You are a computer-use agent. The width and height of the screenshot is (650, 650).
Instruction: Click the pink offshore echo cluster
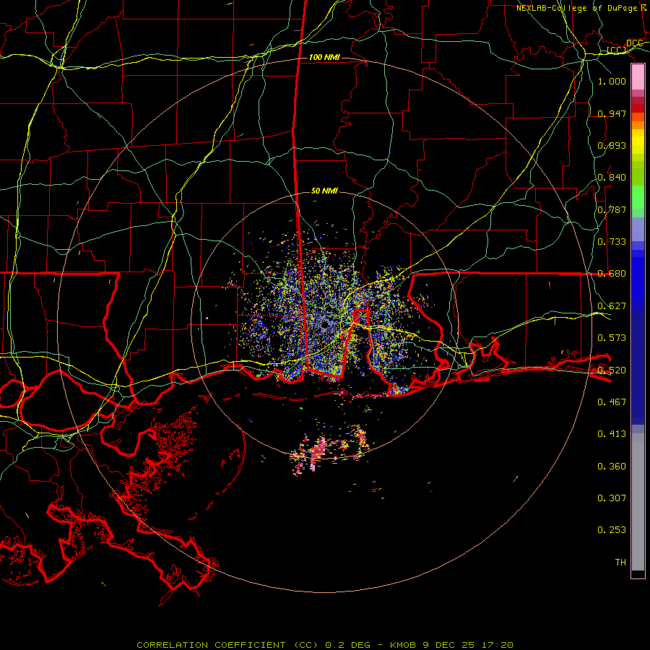pyautogui.click(x=318, y=452)
